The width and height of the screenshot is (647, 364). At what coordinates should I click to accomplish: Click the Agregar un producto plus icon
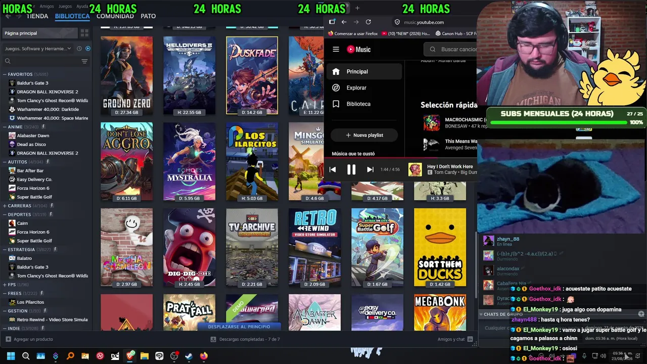[x=8, y=339]
